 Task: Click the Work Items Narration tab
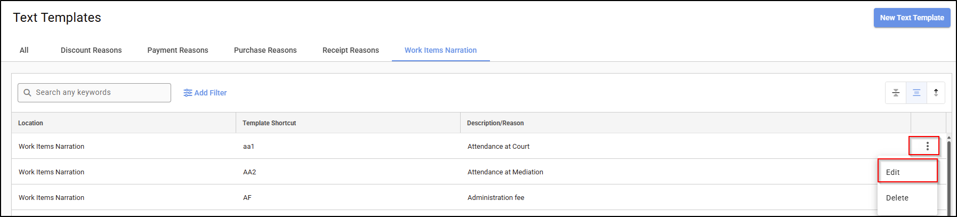click(440, 50)
